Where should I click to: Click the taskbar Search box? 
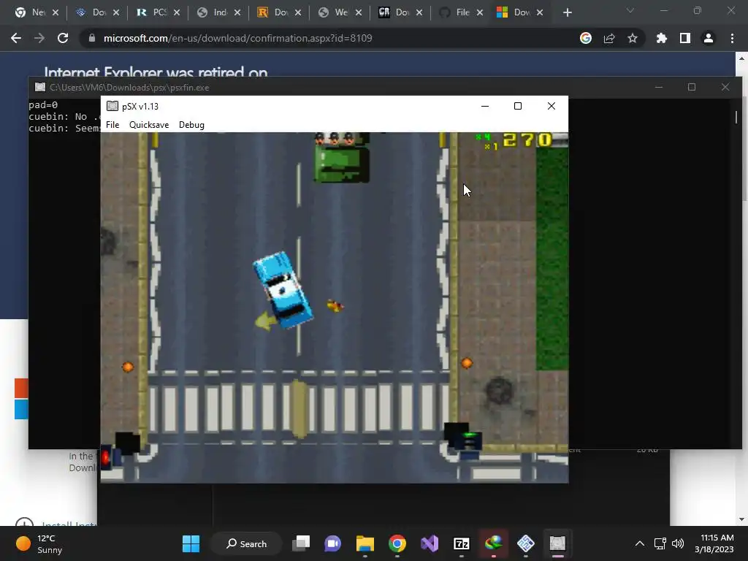coord(246,543)
